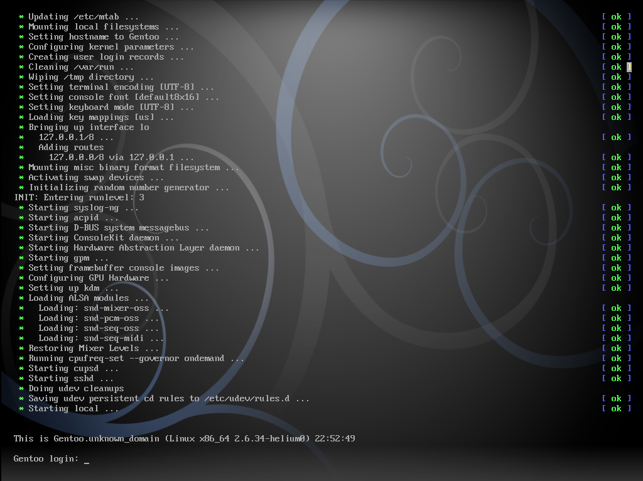This screenshot has width=643, height=481.
Task: Select the 'Cleaning /var/run' line
Action: 81,67
